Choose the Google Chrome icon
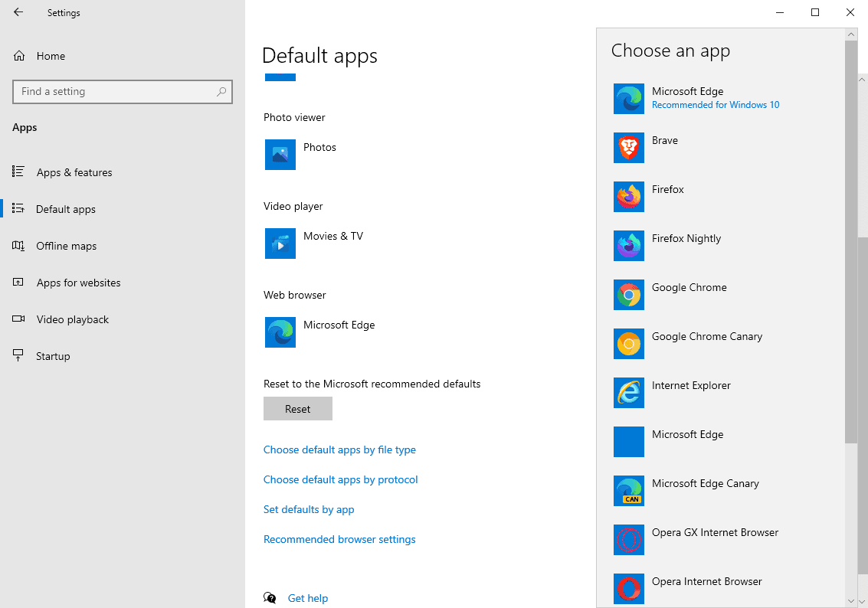 (x=629, y=294)
